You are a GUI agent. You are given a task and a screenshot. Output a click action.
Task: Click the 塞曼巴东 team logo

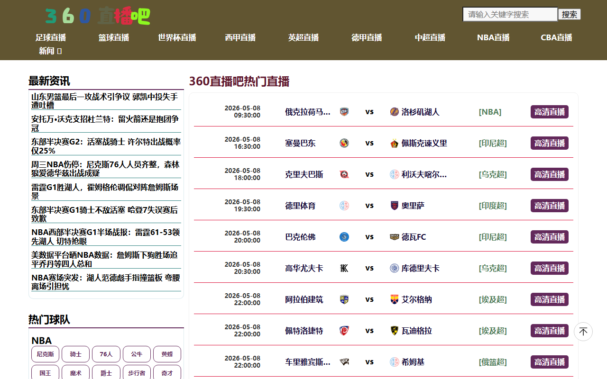coord(344,143)
